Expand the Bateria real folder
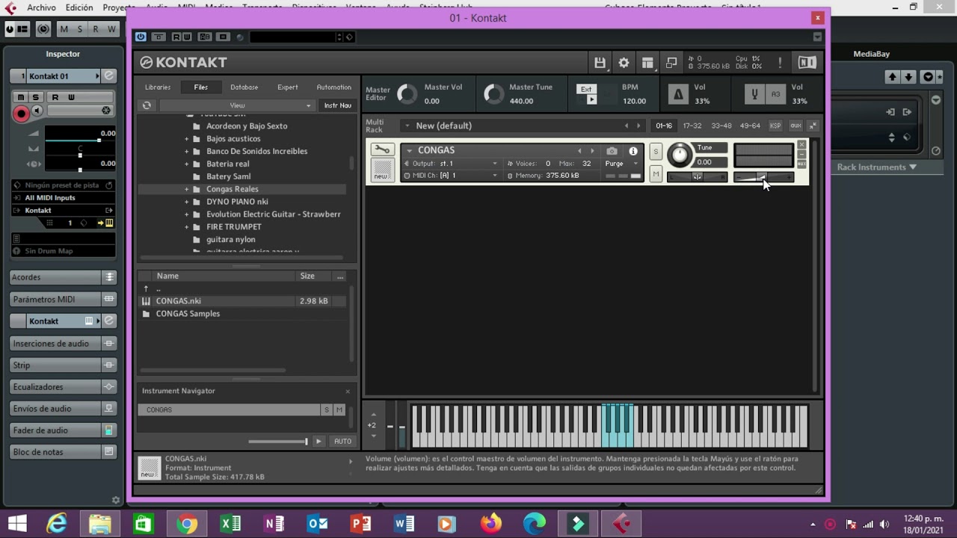 (x=187, y=164)
